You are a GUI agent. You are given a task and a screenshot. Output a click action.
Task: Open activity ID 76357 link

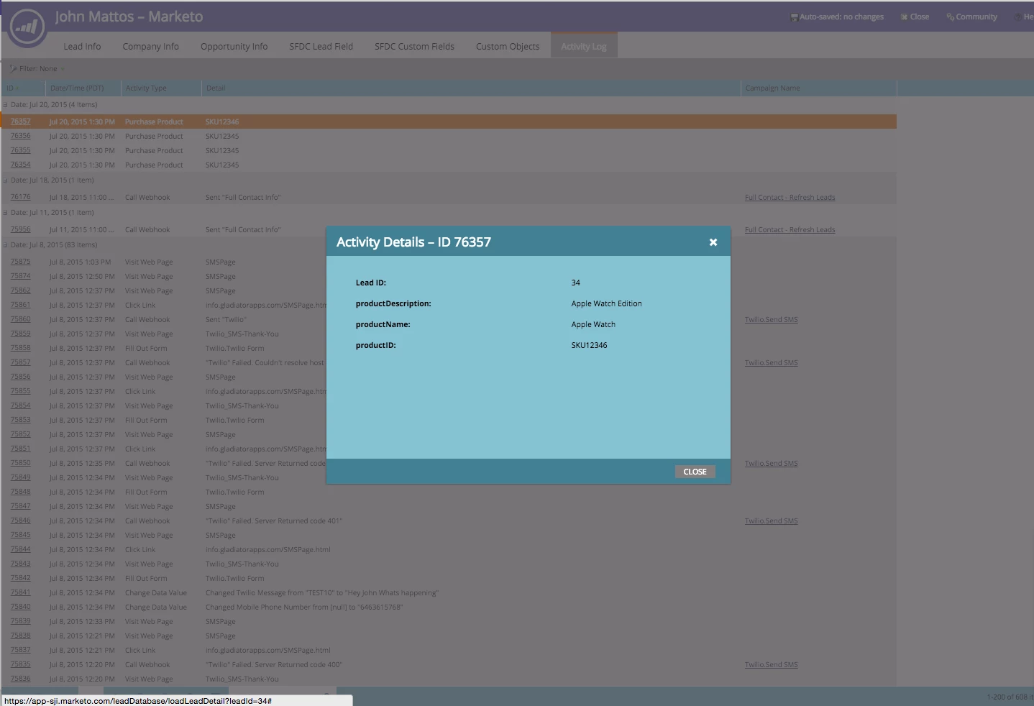pyautogui.click(x=20, y=122)
